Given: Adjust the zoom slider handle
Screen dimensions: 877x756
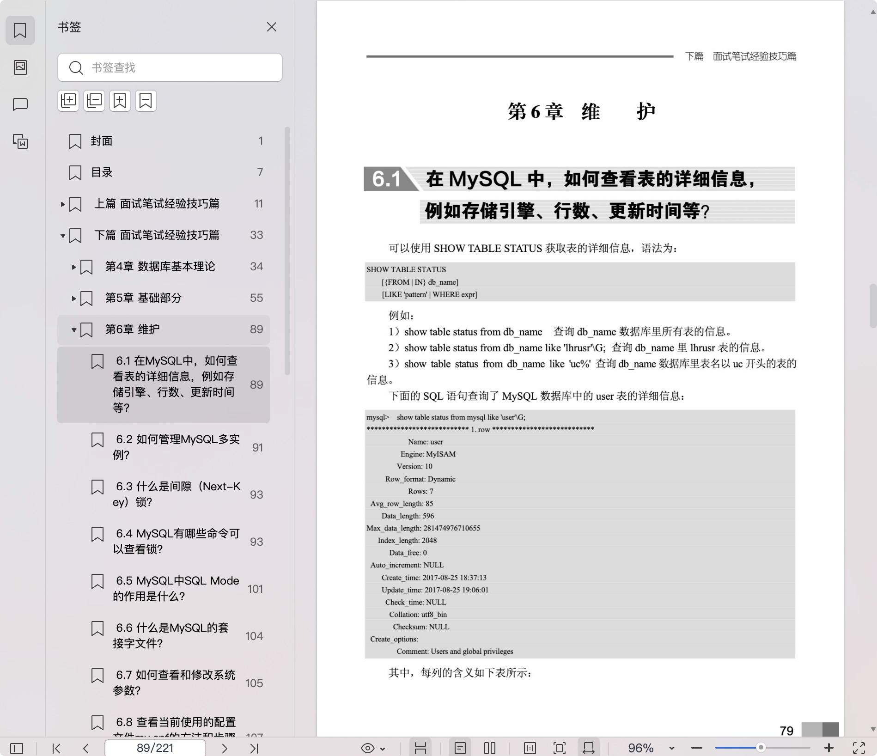Looking at the screenshot, I should (x=761, y=748).
